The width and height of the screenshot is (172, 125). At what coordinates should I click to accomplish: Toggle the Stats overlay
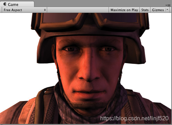tap(145, 10)
